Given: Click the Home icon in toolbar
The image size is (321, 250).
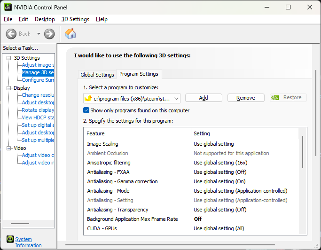Looking at the screenshot, I should click(70, 34).
